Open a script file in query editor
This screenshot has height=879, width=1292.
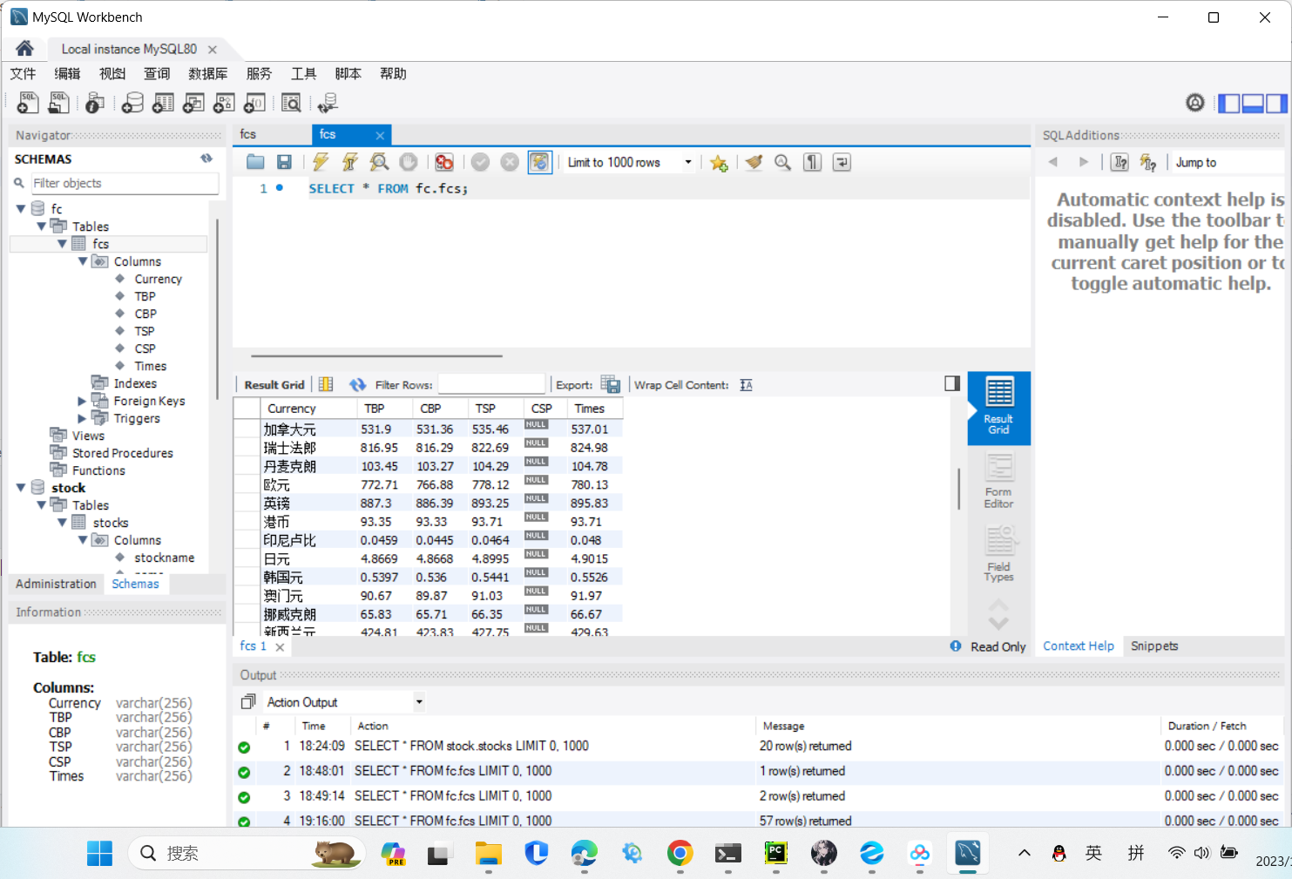click(x=255, y=162)
